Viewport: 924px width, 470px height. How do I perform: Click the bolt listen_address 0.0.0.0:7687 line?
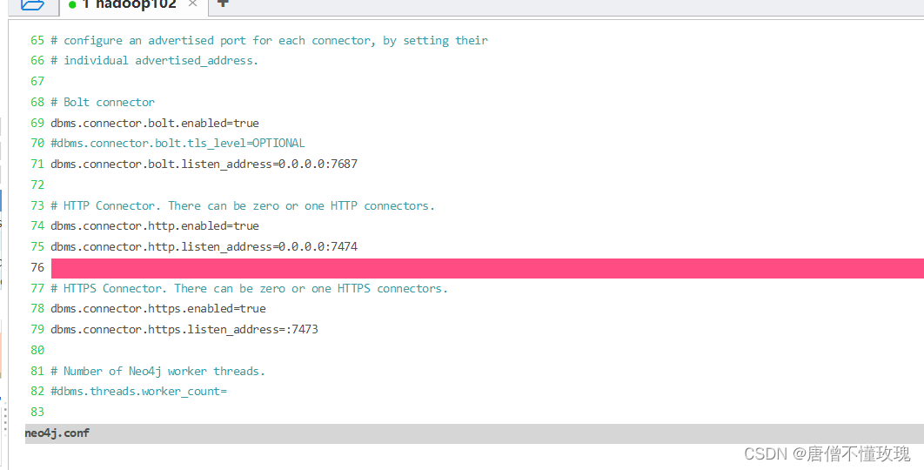pyautogui.click(x=204, y=164)
